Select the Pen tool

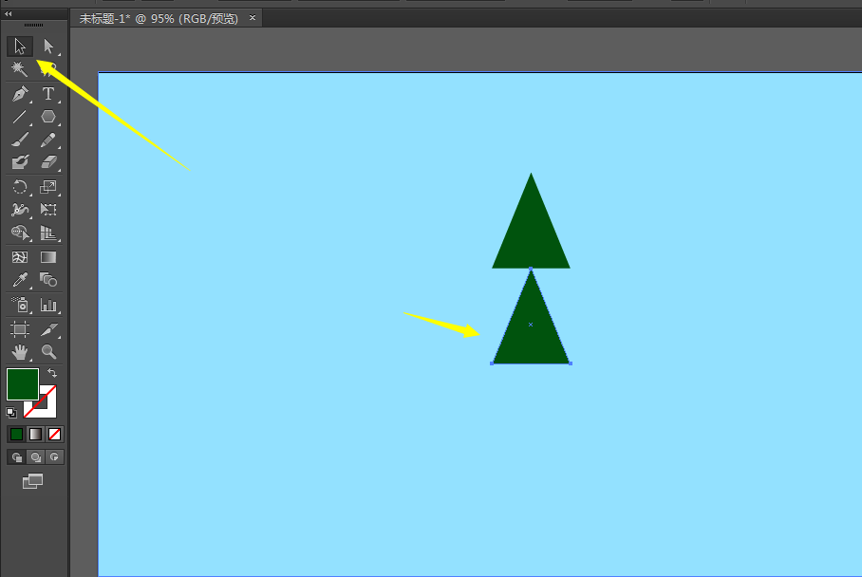(20, 93)
